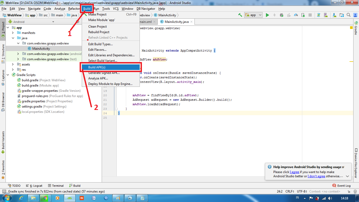Screen dimensions: 359x202
Task: Toggle the 7: Structure tool window
Action: pos(3,54)
